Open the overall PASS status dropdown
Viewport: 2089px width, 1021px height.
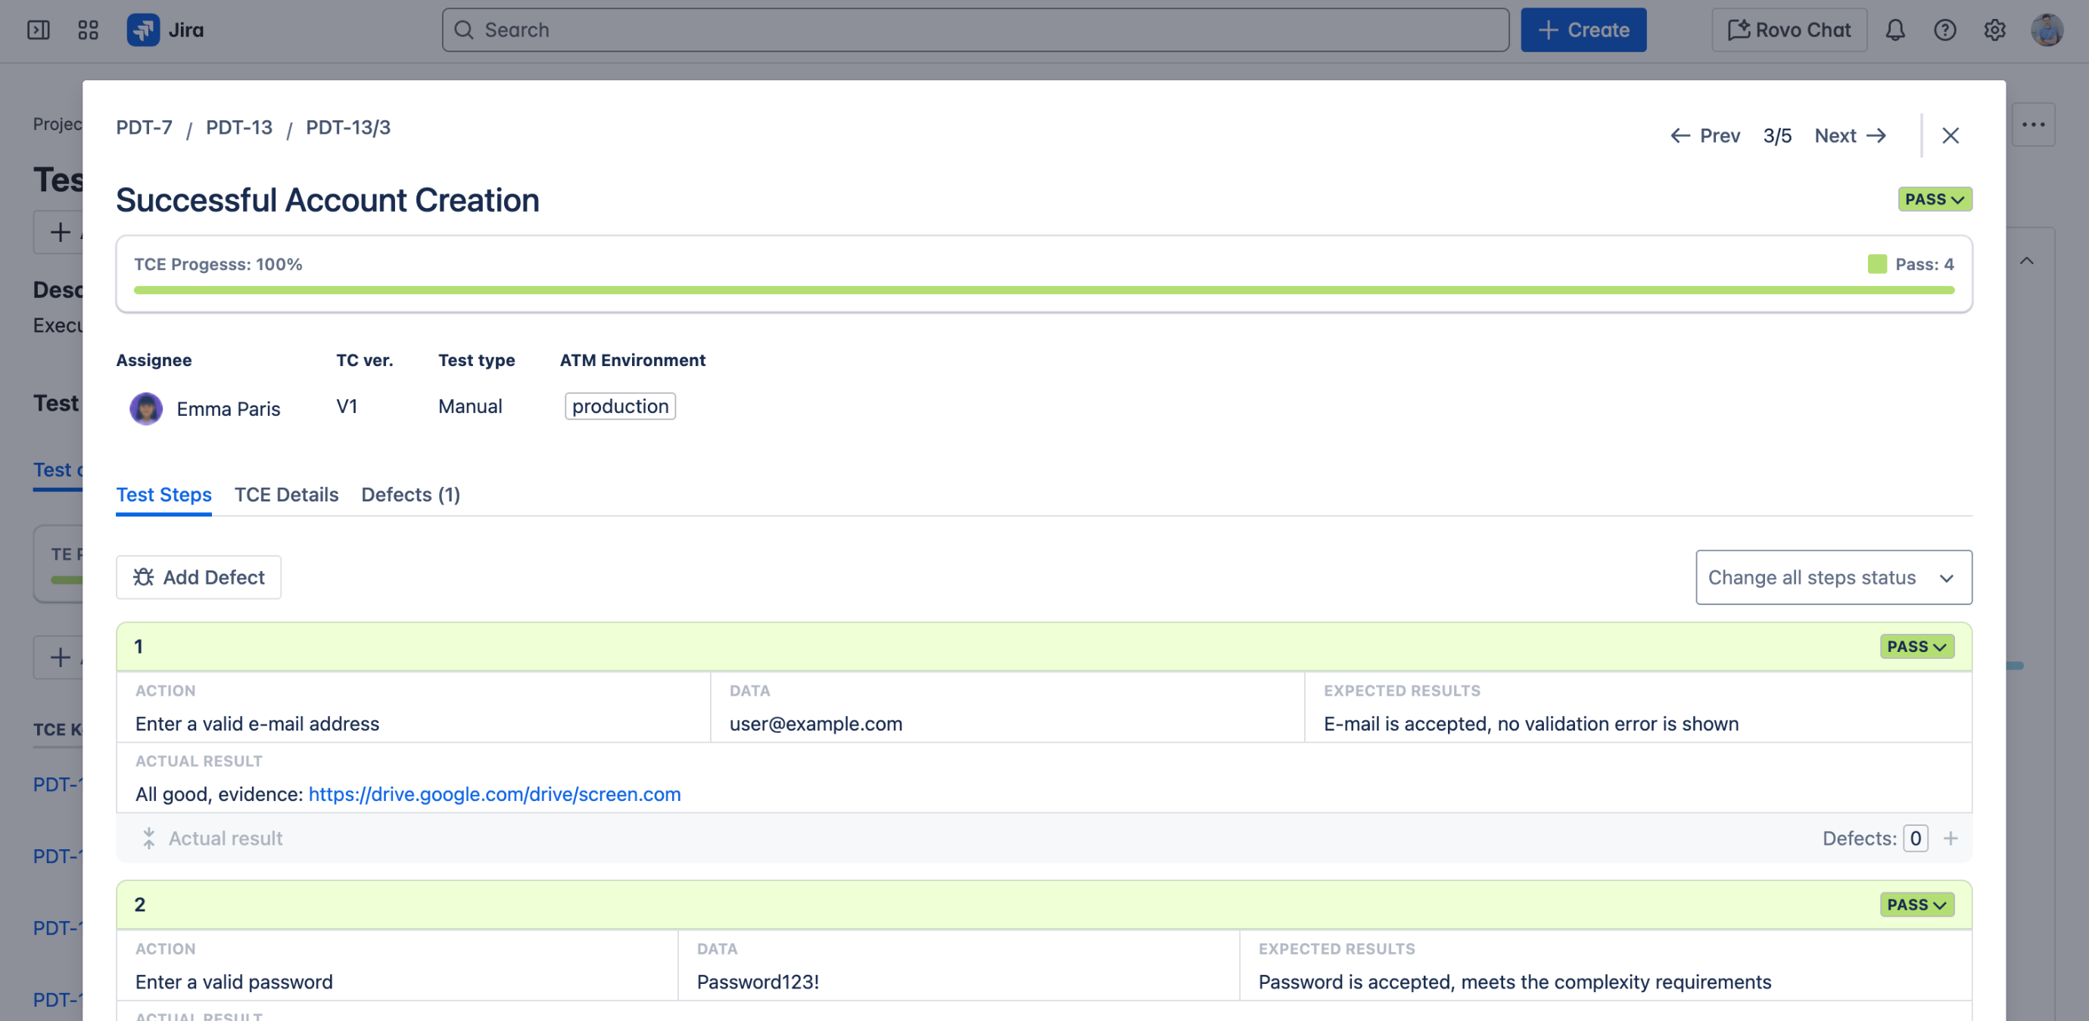(1934, 200)
